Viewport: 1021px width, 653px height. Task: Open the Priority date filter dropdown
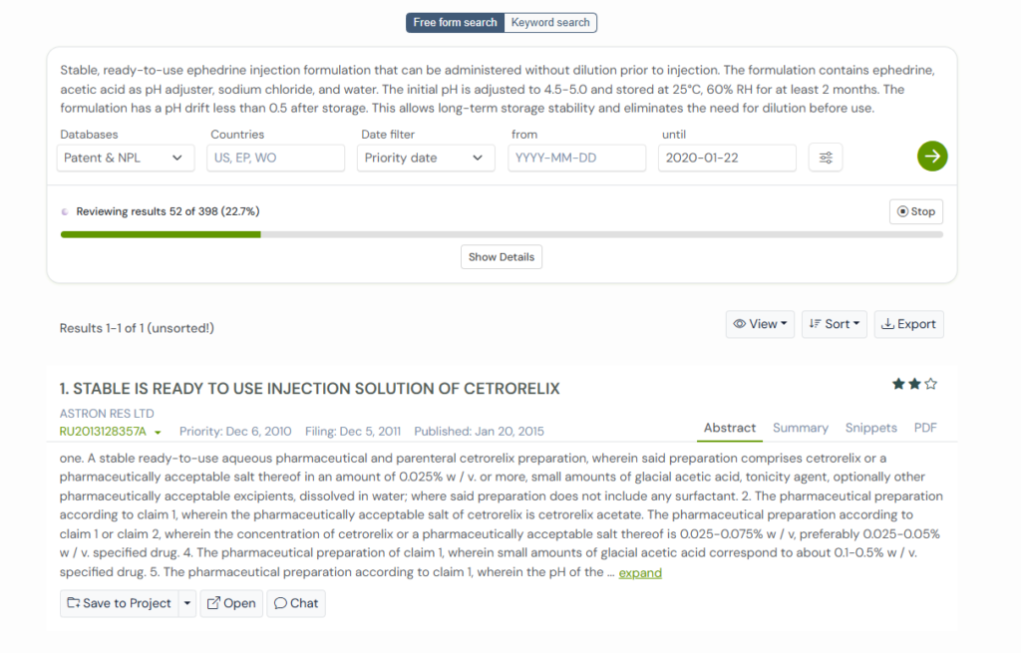(x=426, y=158)
